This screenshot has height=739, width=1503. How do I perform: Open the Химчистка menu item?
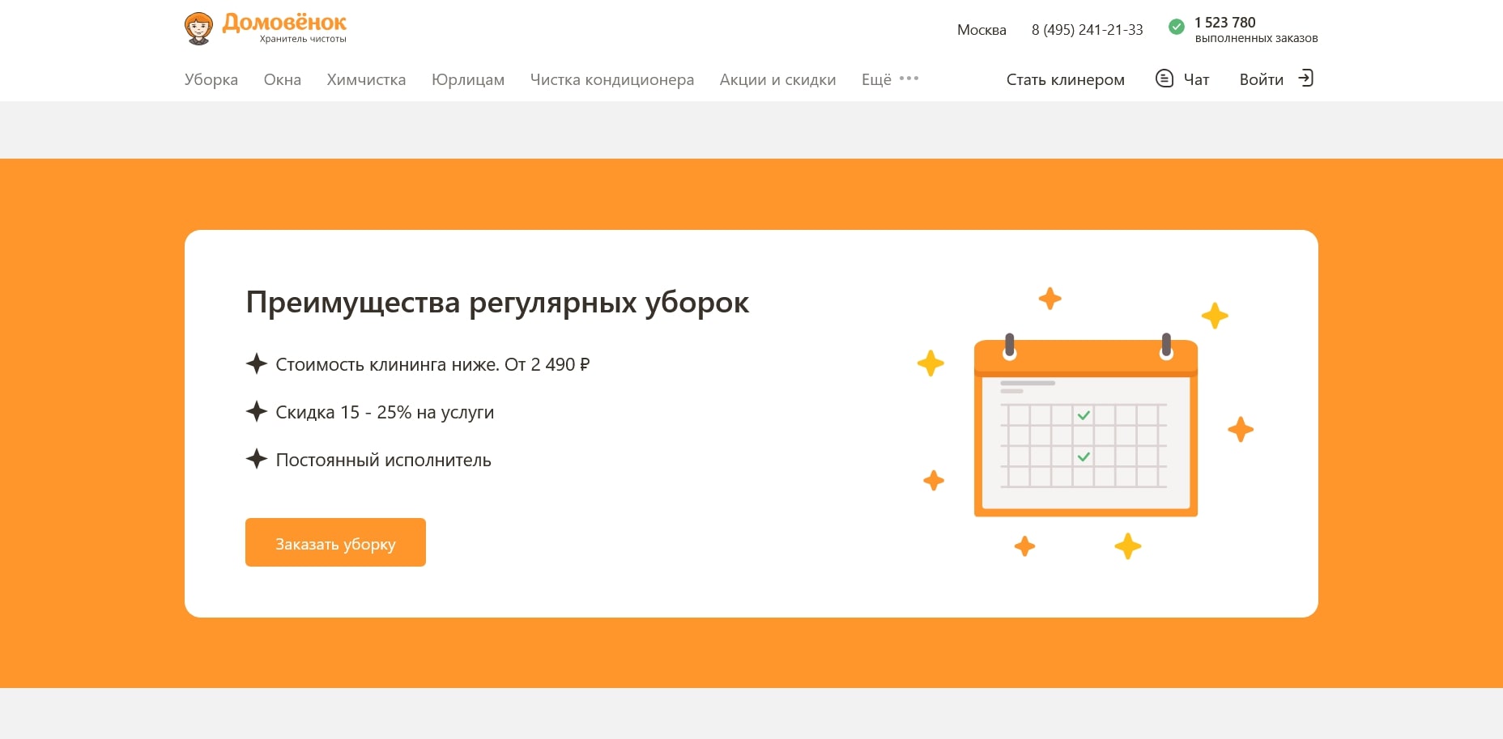[365, 79]
